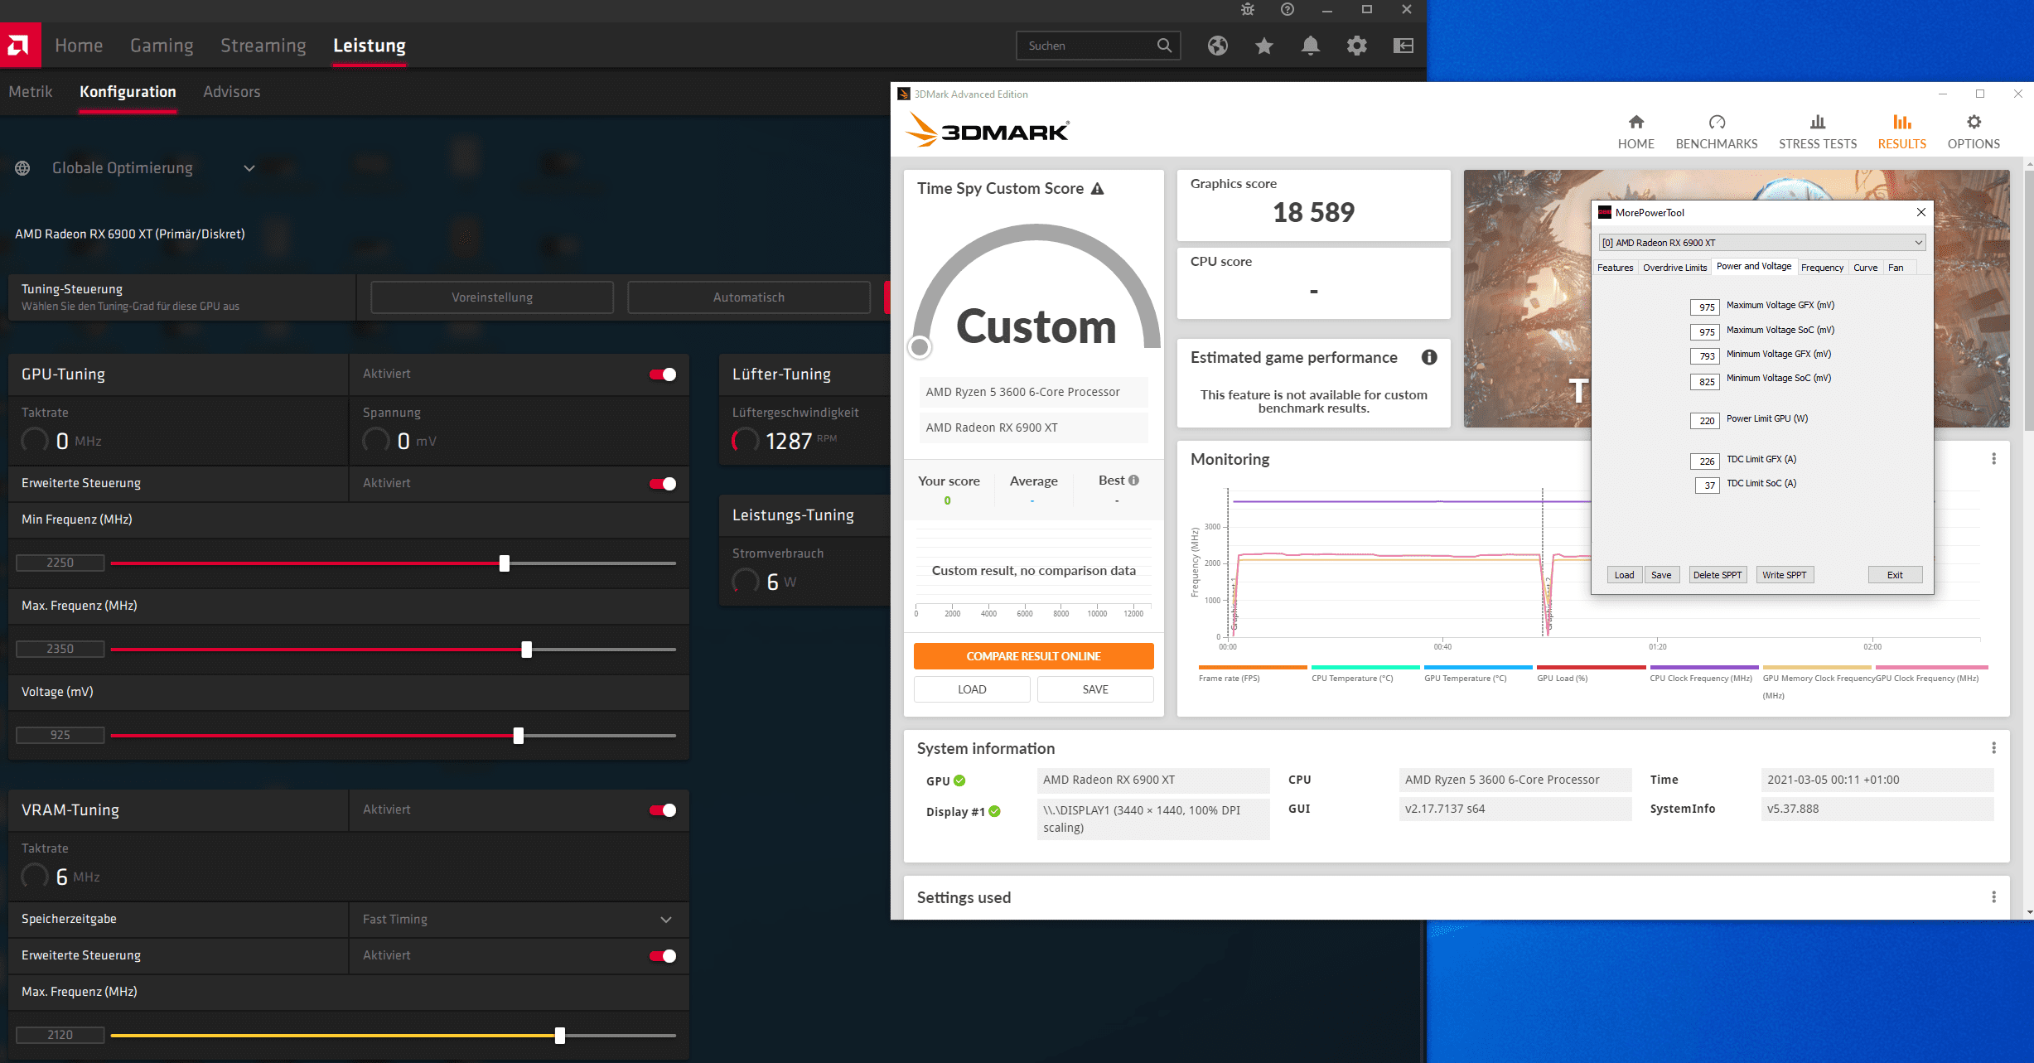The width and height of the screenshot is (2034, 1063).
Task: Click Write SPPT in MorePowerTool
Action: (1785, 575)
